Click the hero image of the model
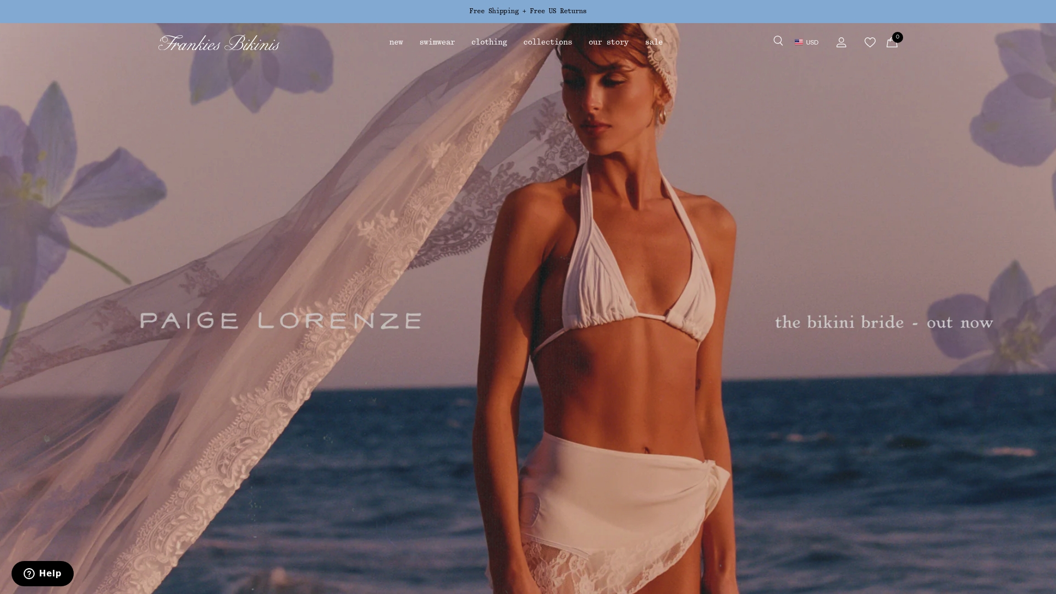This screenshot has width=1056, height=594. [x=528, y=308]
